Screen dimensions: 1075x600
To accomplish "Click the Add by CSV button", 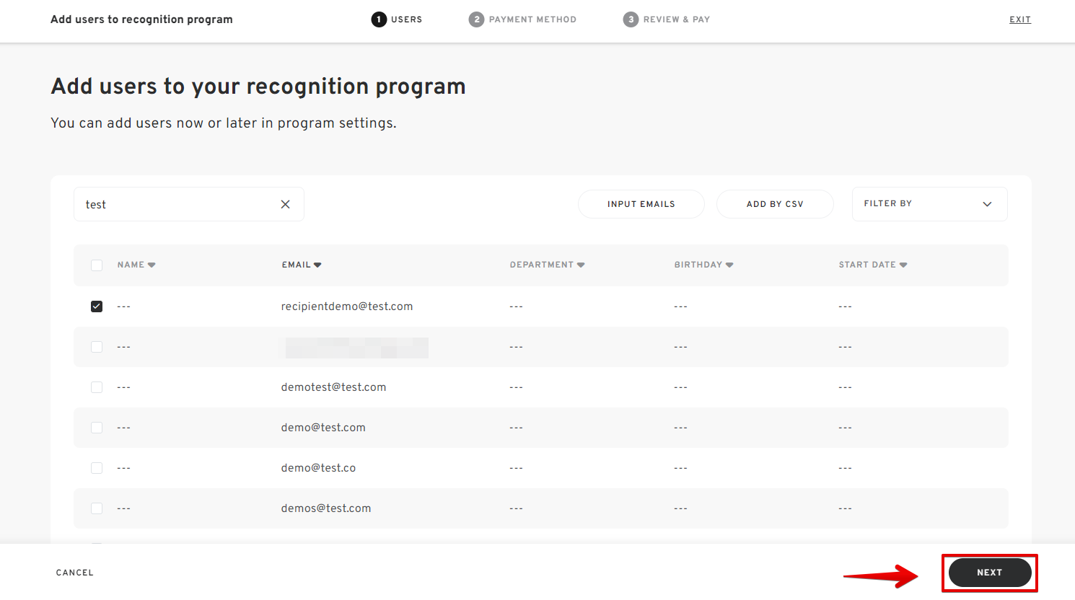I will (775, 204).
